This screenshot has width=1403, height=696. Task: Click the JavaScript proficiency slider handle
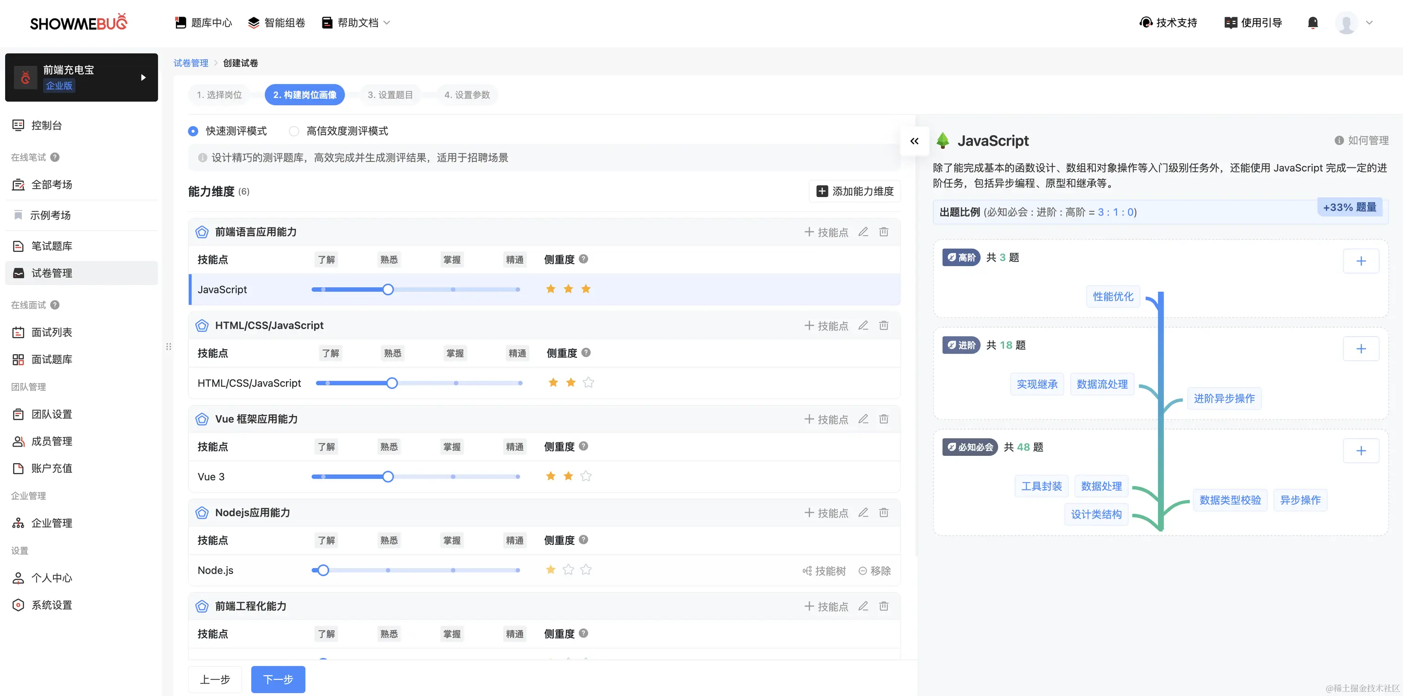(x=388, y=289)
